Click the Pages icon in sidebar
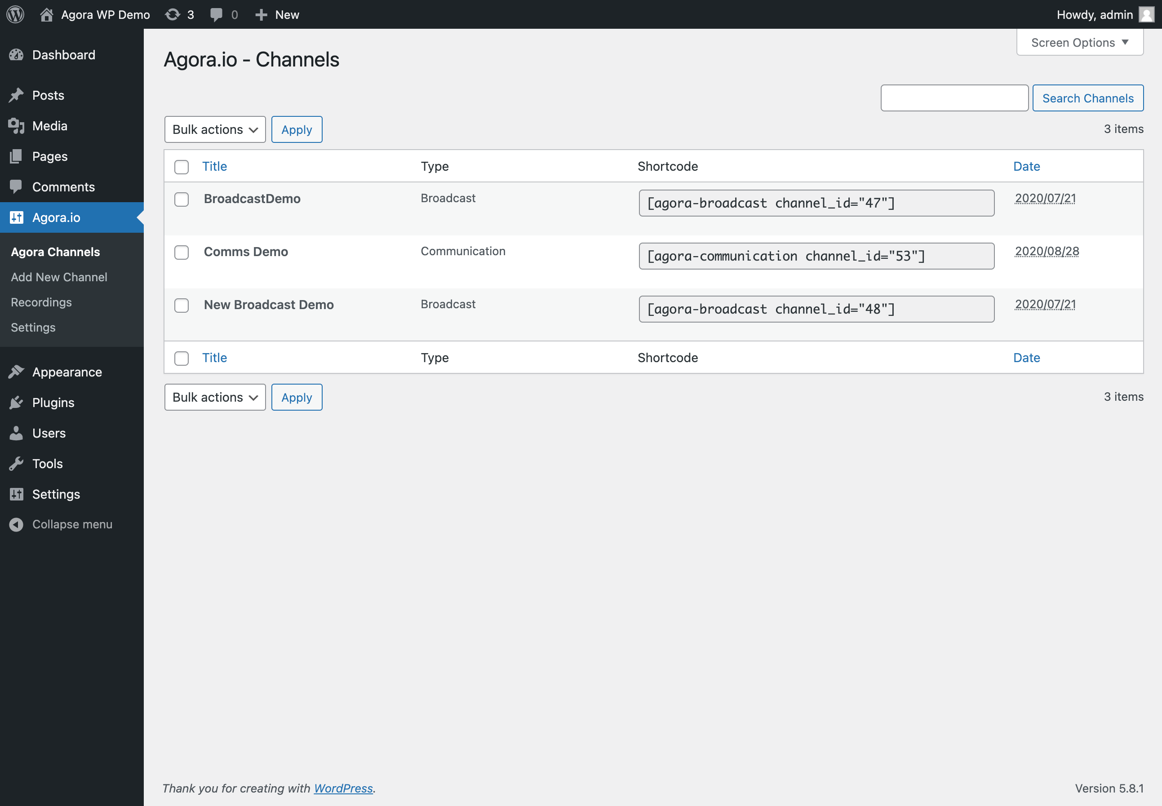The height and width of the screenshot is (806, 1162). click(16, 156)
